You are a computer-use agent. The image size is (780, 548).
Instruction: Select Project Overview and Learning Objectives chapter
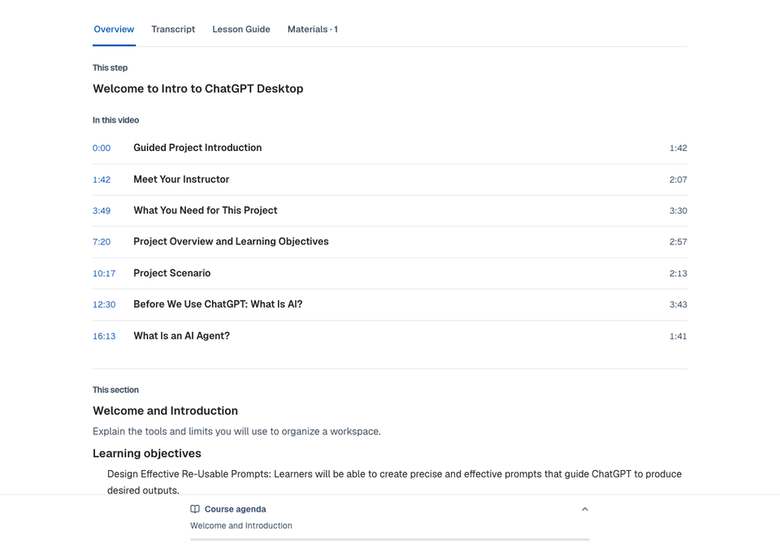click(x=232, y=242)
